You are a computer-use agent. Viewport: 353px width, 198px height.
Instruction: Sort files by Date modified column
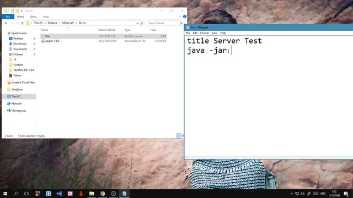click(106, 30)
